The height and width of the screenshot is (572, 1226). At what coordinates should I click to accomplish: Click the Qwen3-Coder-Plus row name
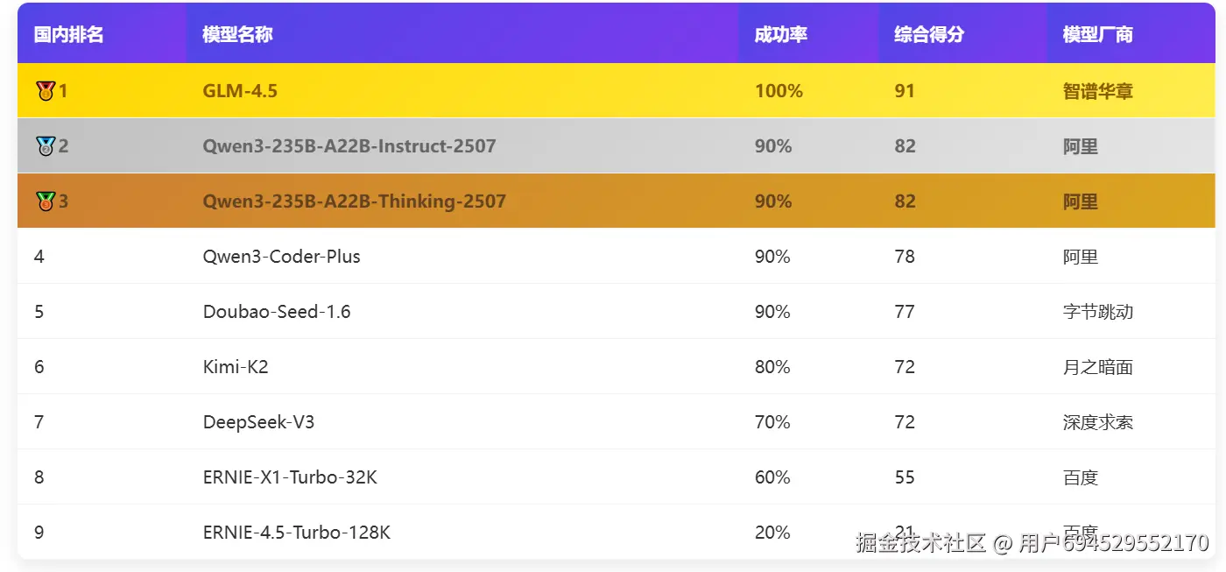[x=281, y=257]
